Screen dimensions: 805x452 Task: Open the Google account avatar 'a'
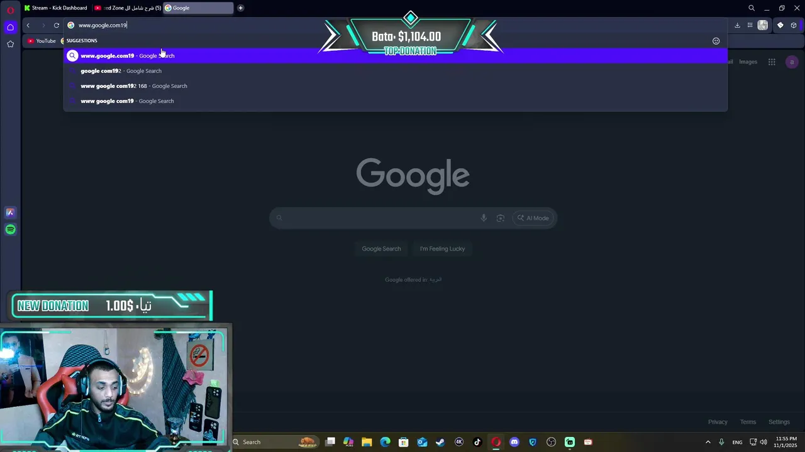(792, 62)
